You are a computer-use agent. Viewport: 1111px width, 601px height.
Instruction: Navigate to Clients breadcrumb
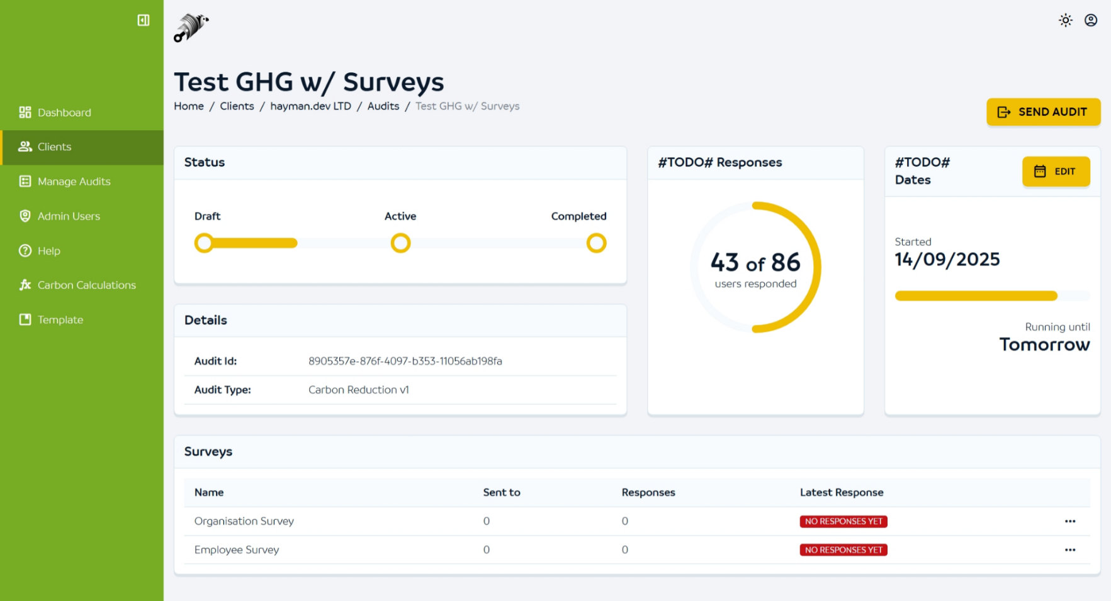(x=237, y=106)
